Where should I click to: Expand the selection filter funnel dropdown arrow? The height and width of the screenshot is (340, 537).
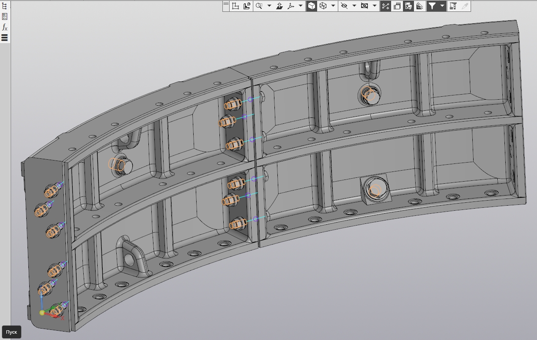click(x=442, y=6)
